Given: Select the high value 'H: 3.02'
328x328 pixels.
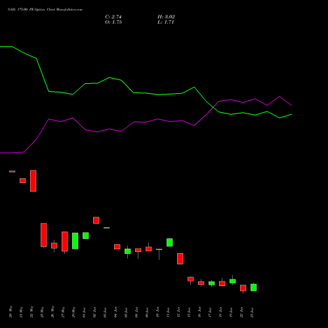Looking at the screenshot, I should pos(166,17).
